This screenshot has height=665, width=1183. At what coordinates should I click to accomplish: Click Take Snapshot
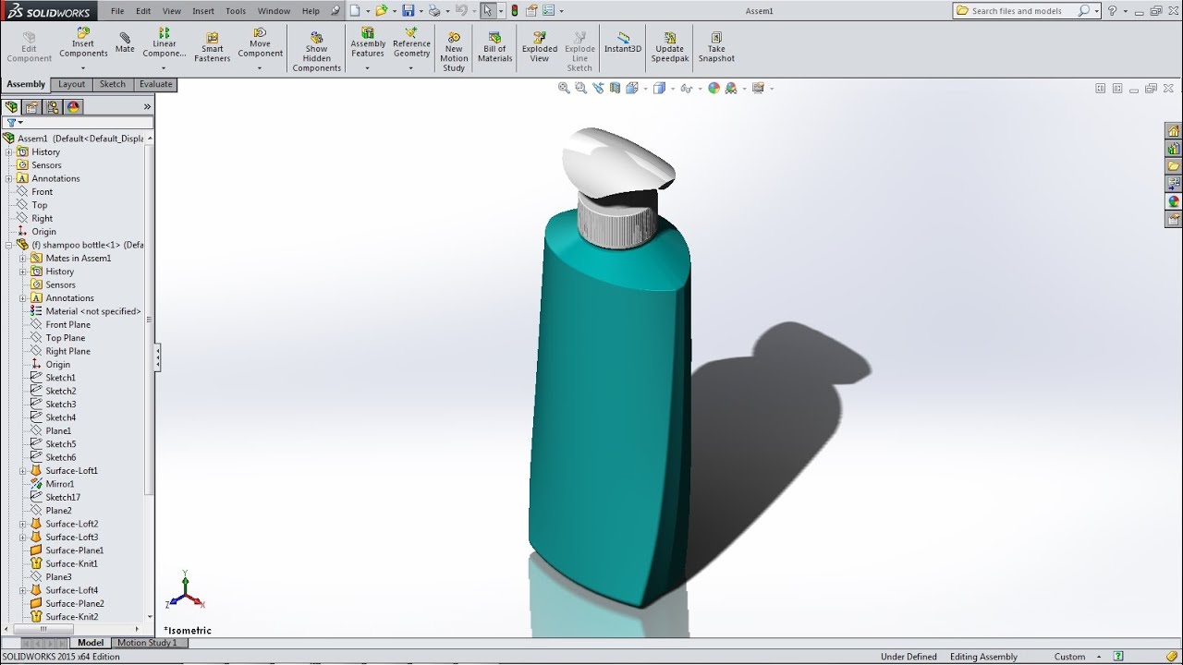tap(716, 47)
